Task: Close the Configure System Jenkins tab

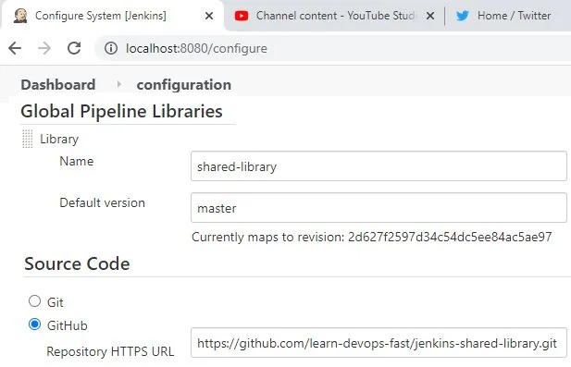Action: (x=209, y=16)
